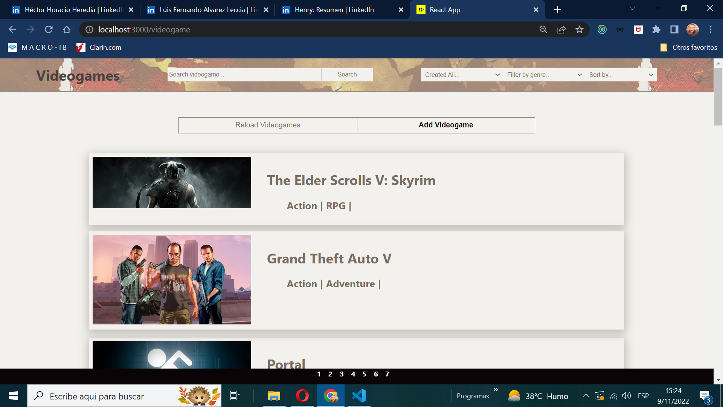Open the Opera browser taskbar icon
Image resolution: width=723 pixels, height=407 pixels.
click(302, 396)
